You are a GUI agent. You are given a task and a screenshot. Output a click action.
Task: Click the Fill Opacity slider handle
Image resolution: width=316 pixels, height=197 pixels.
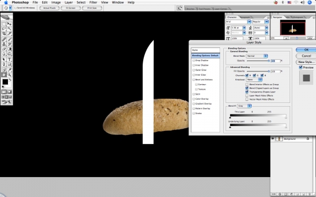pos(269,71)
